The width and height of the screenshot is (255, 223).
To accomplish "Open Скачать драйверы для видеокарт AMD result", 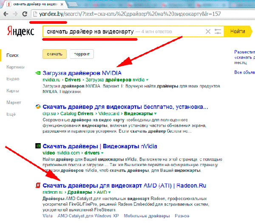I will pos(125,186).
